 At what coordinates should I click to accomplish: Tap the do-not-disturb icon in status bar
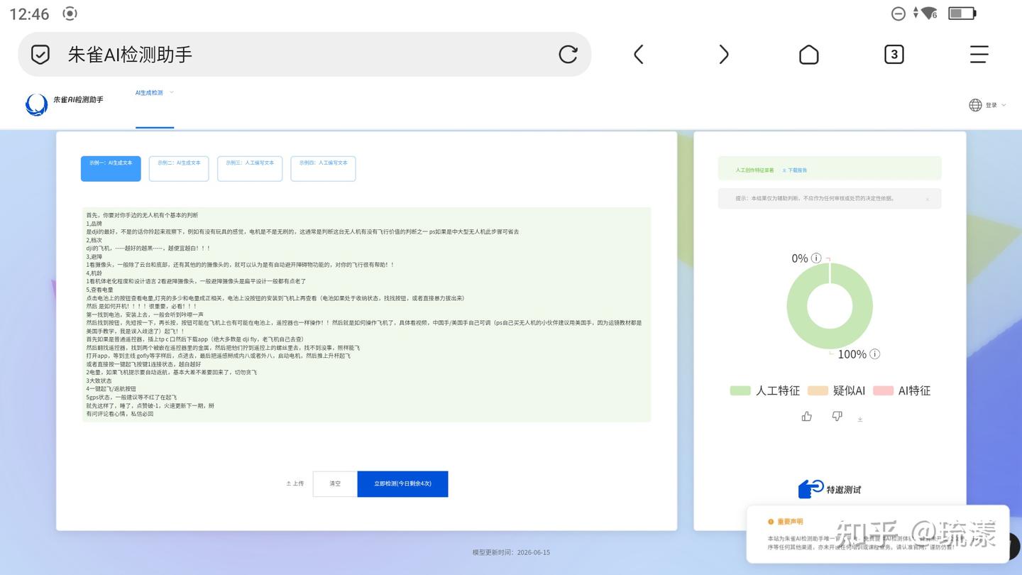pos(898,13)
